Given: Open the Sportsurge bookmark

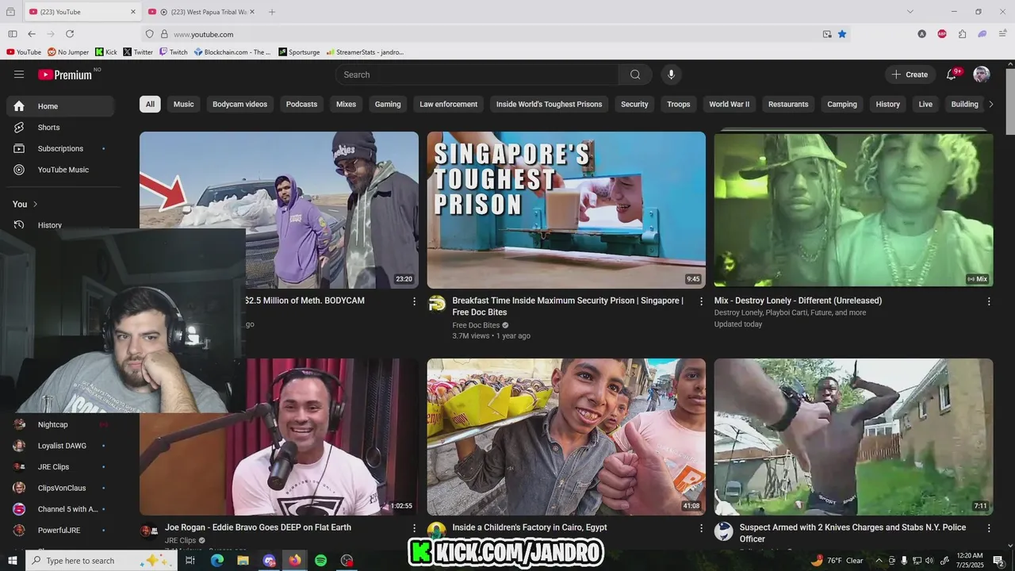Looking at the screenshot, I should click(299, 52).
